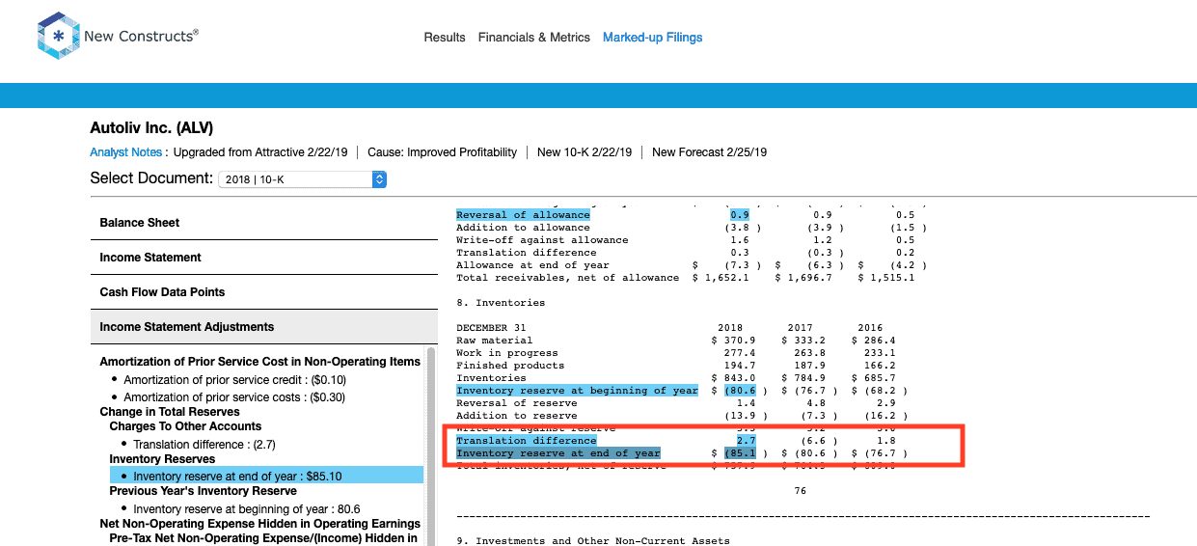Click highlighted 2.7 translation value
1197x546 pixels.
746,441
